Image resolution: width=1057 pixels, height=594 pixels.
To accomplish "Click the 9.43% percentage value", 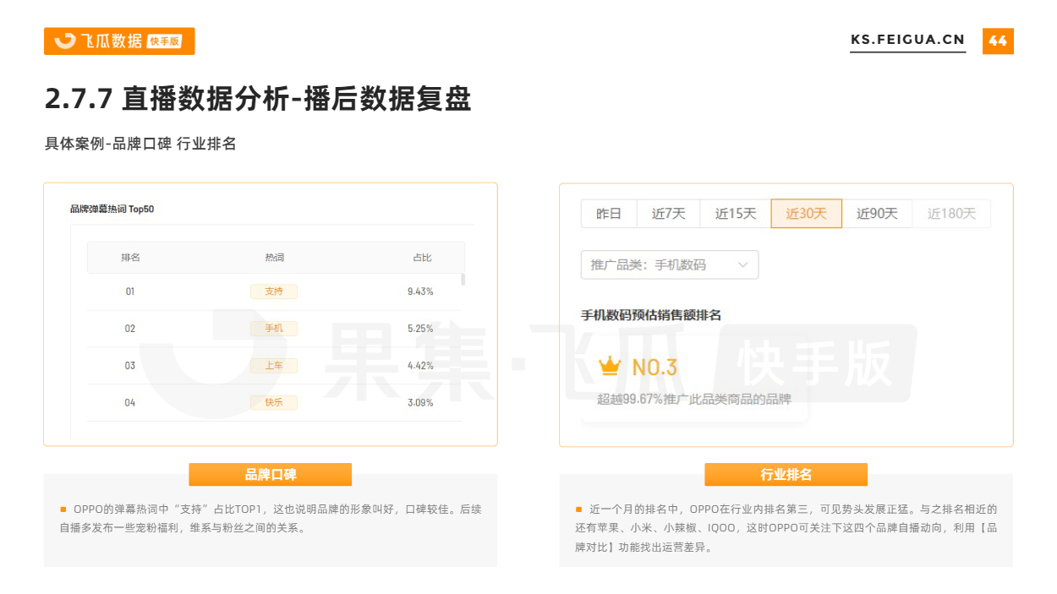I will coord(420,292).
